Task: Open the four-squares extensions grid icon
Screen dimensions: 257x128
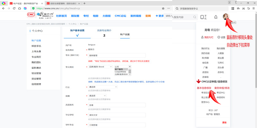Action: (x=233, y=9)
